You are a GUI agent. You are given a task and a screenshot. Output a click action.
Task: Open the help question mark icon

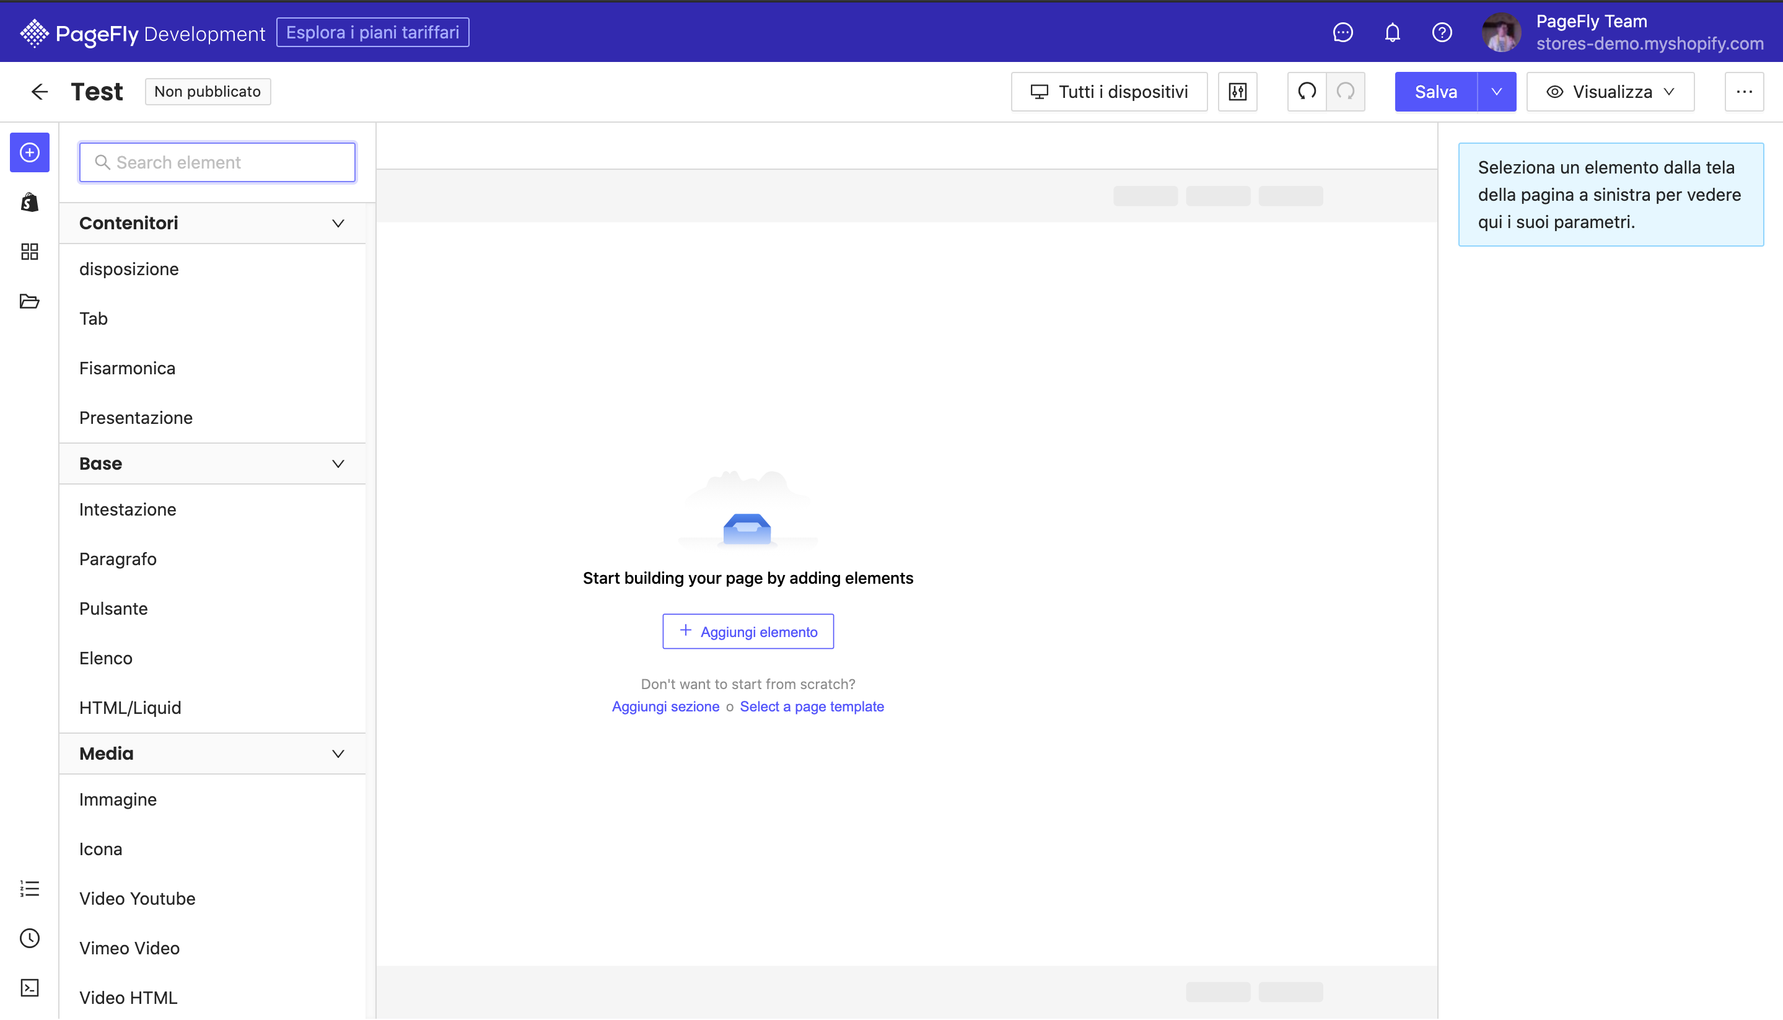[x=1442, y=32]
